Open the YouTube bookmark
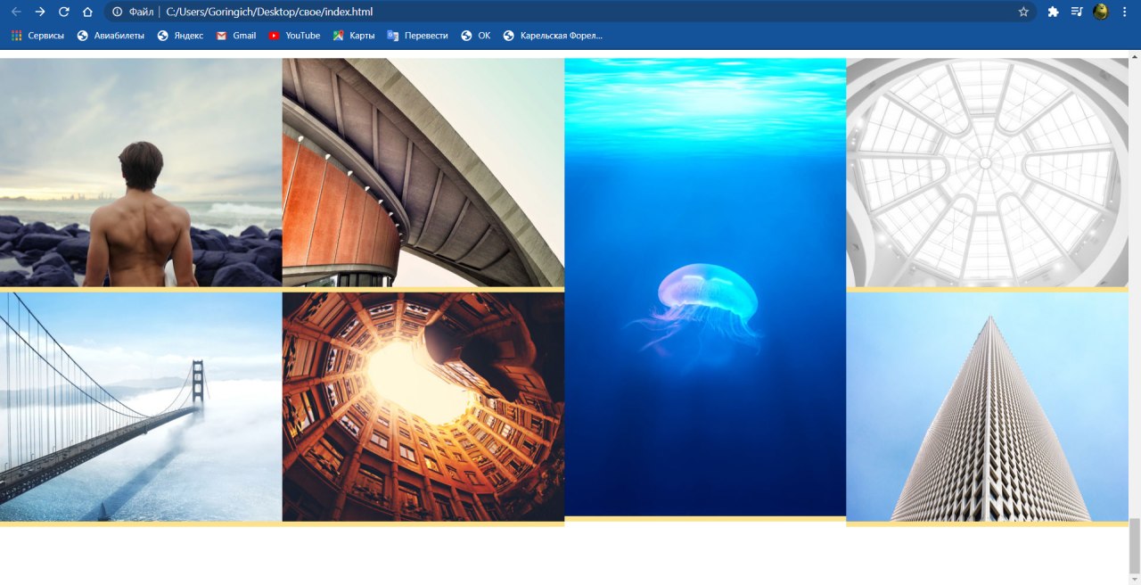Viewport: 1141px width, 585px height. (294, 36)
